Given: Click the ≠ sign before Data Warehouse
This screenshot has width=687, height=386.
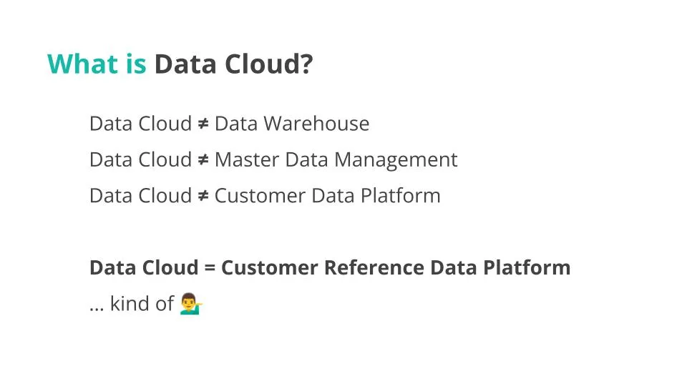Looking at the screenshot, I should coord(203,124).
